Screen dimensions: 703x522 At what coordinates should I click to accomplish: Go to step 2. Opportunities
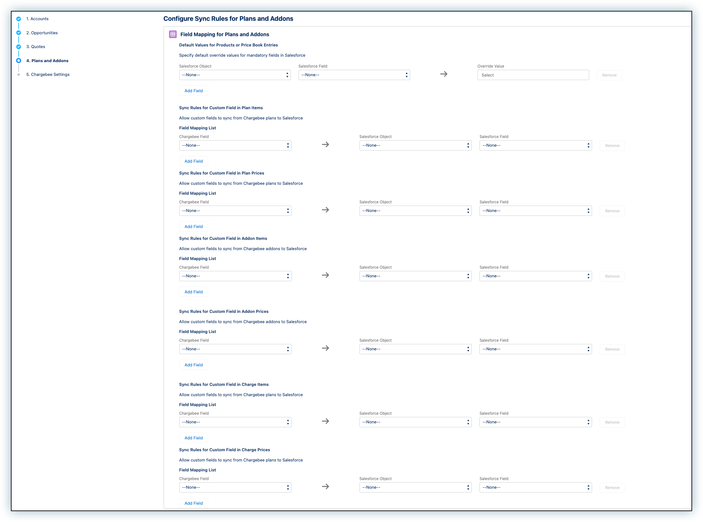coord(42,33)
